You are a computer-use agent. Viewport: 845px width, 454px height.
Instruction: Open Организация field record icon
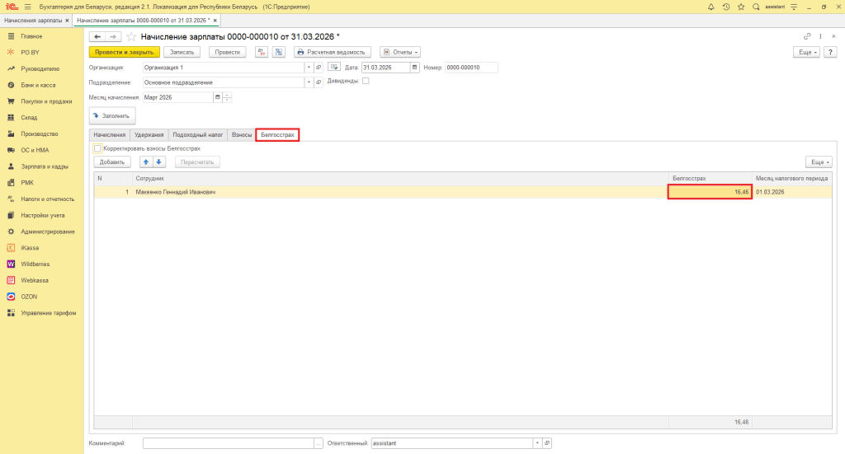click(x=319, y=68)
